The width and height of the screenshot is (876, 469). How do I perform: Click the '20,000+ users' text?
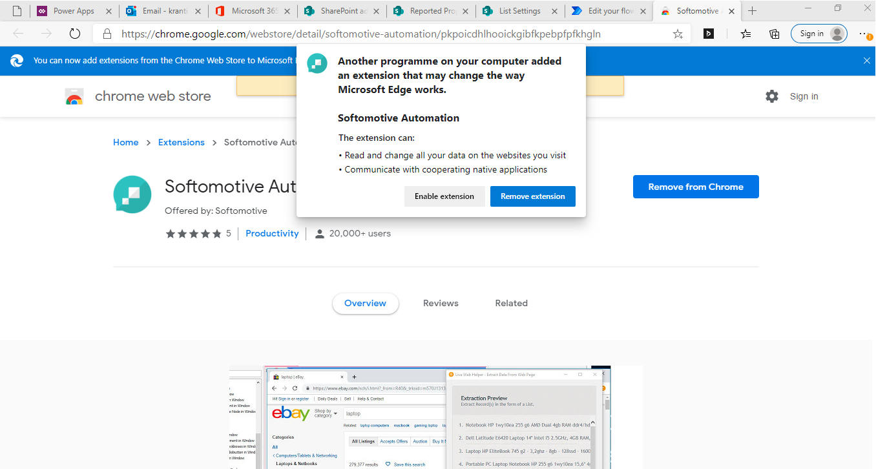(360, 233)
